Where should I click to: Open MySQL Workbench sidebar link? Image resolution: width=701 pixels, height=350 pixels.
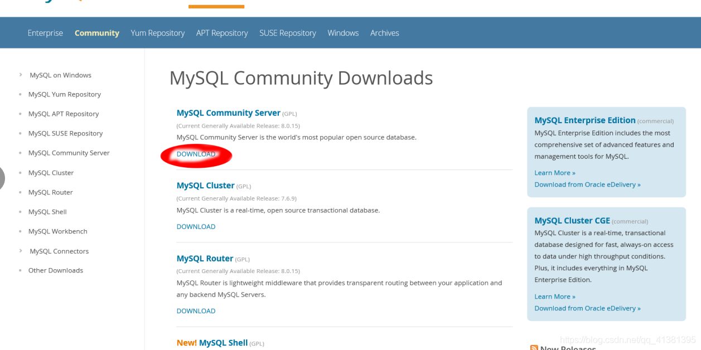click(x=57, y=231)
